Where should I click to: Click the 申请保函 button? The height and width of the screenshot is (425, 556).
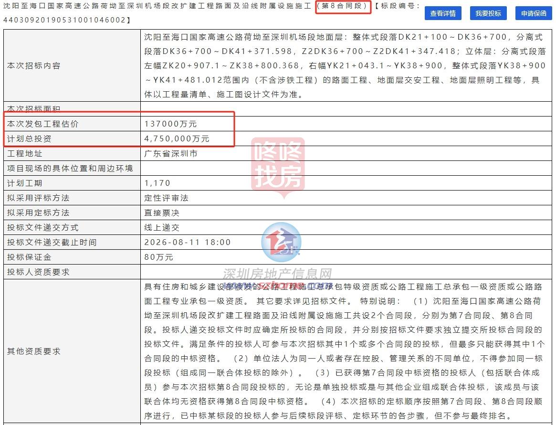tap(534, 13)
